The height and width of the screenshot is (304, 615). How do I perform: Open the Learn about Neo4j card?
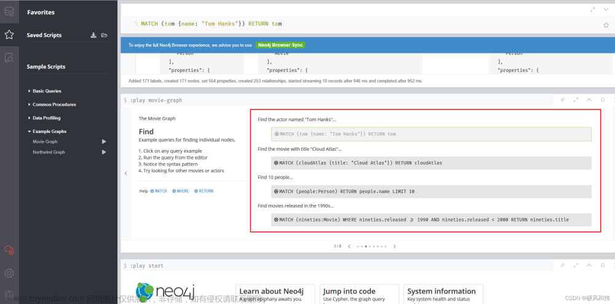click(275, 294)
